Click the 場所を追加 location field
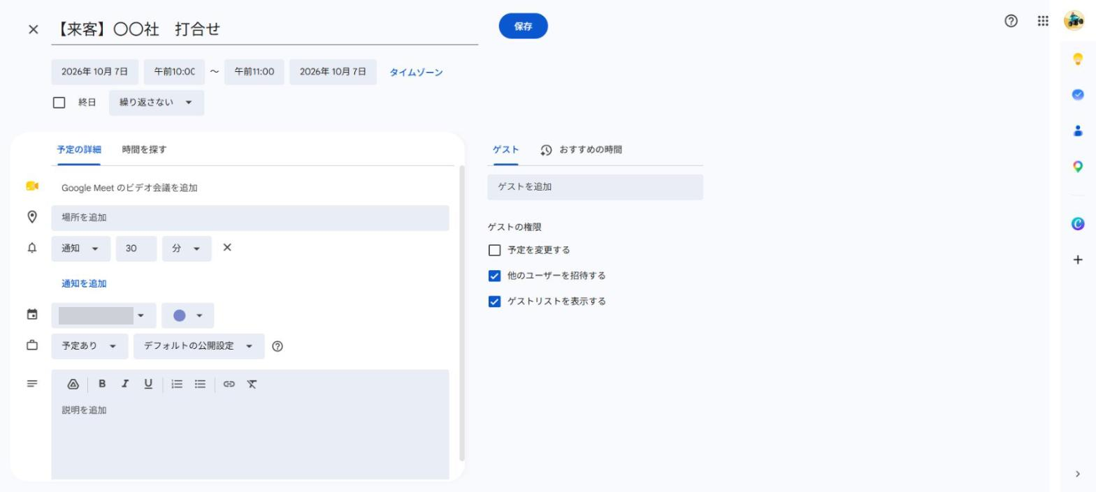 point(250,218)
